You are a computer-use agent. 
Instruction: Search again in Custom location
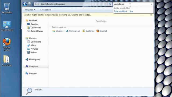tap(88, 31)
